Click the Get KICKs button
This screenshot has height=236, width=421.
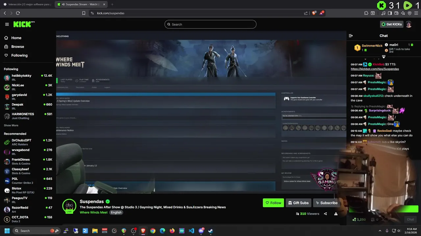point(391,24)
